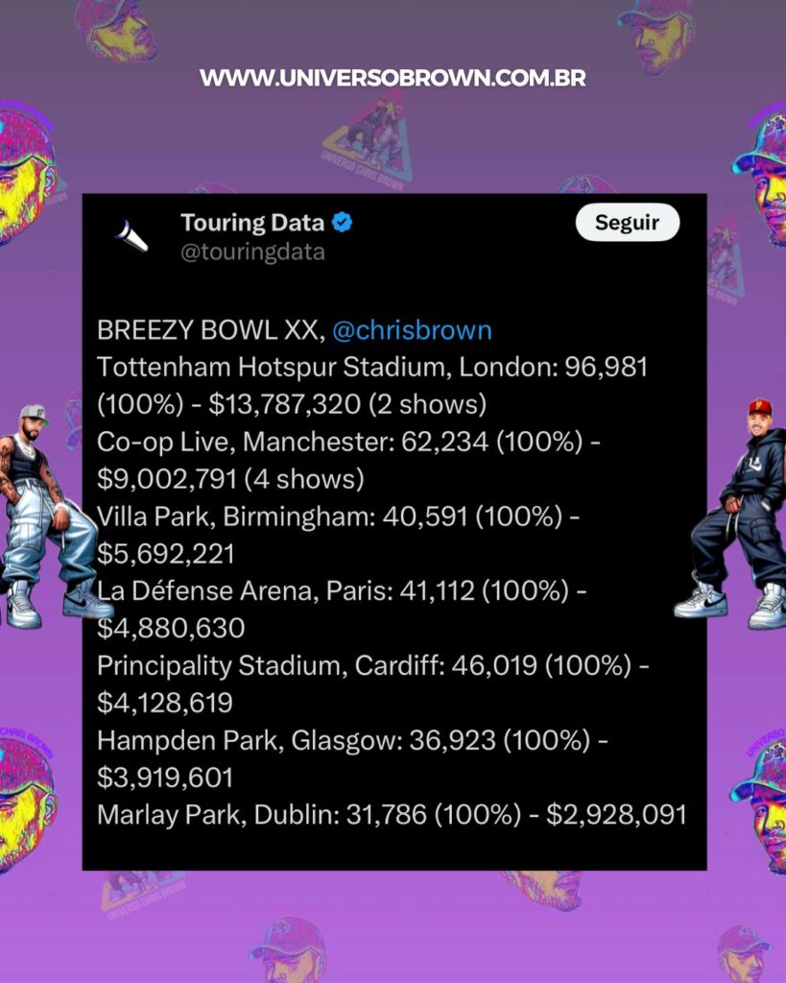786x983 pixels.
Task: Click the La Défense Arena, Paris entry
Action: 342,610
